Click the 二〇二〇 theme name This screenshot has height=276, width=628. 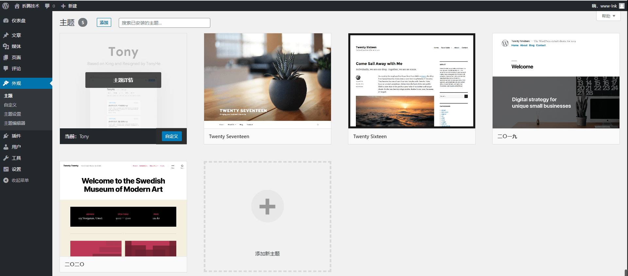tap(75, 264)
